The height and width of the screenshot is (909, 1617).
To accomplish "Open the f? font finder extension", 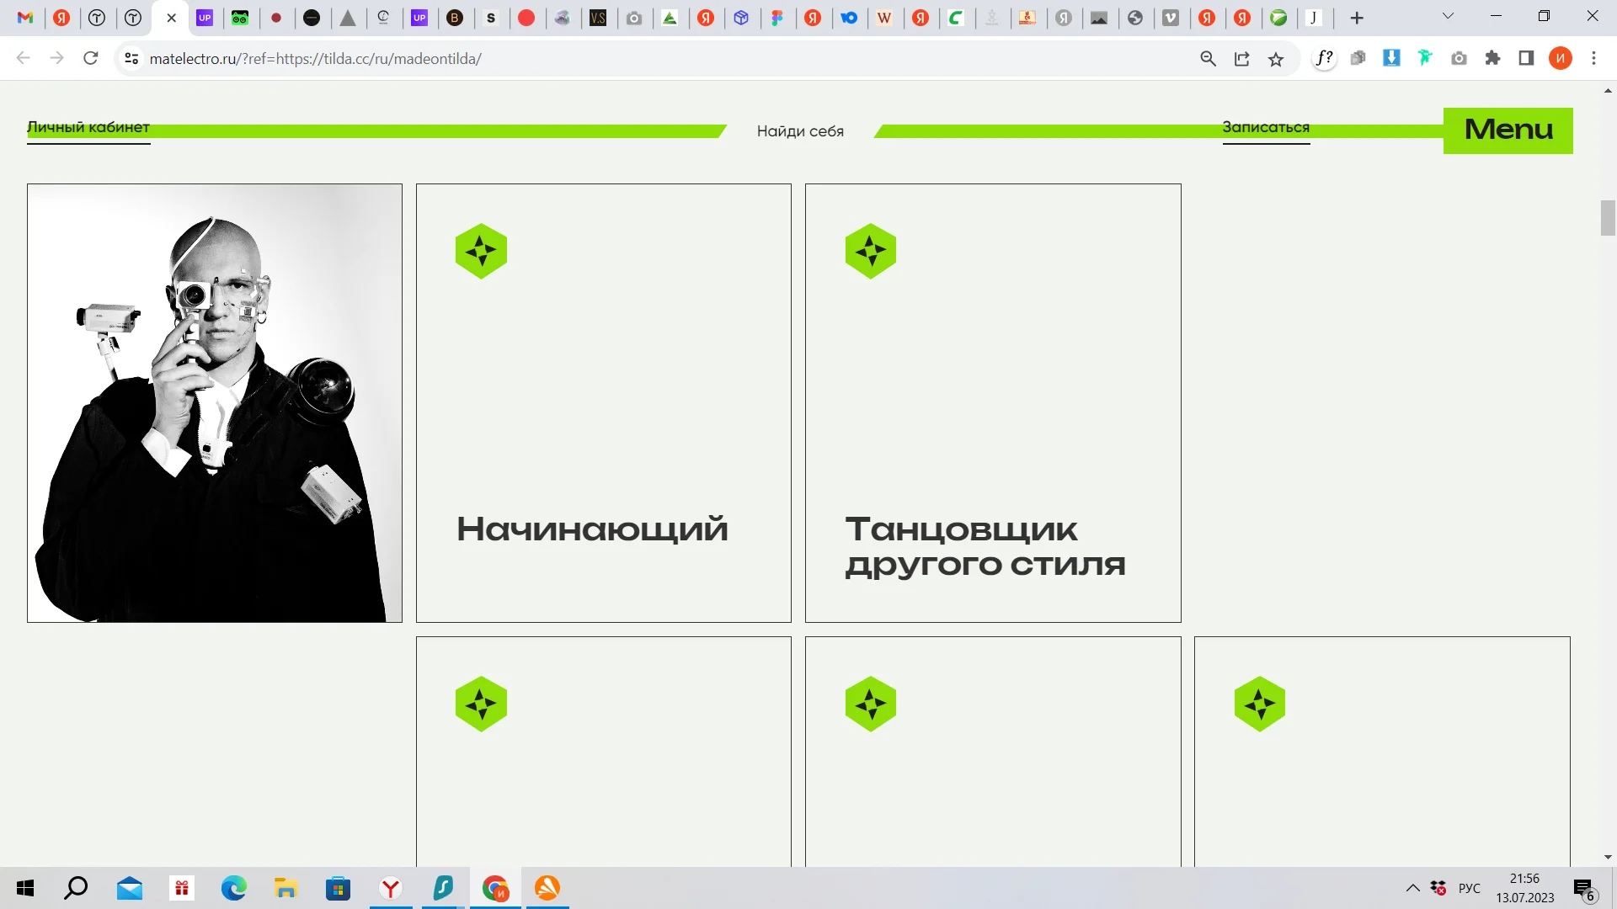I will [x=1325, y=58].
